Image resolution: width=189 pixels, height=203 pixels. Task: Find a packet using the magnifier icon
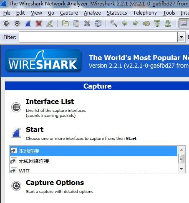pos(114,23)
